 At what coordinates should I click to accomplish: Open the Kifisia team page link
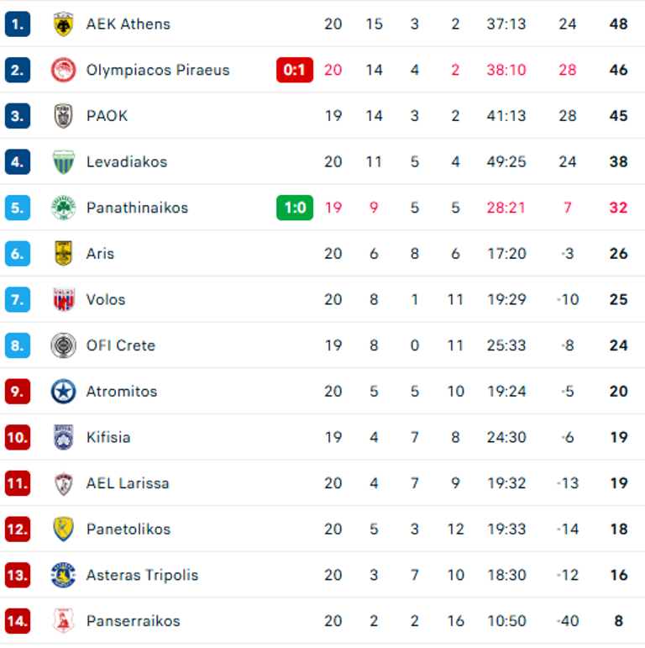pyautogui.click(x=108, y=437)
